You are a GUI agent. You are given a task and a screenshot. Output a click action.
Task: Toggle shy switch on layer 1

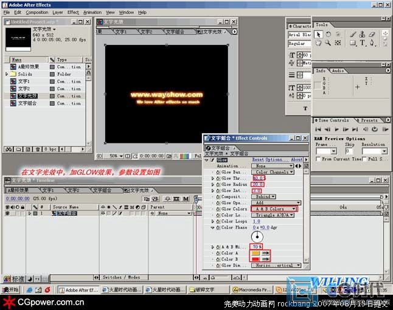[x=103, y=213]
